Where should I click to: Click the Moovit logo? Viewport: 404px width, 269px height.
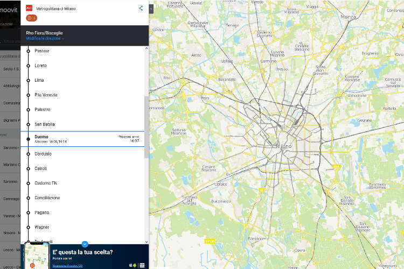[10, 9]
